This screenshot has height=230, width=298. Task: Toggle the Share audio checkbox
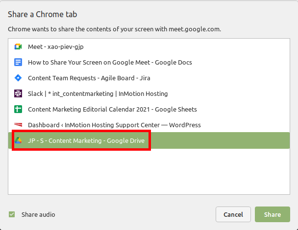[x=12, y=214]
